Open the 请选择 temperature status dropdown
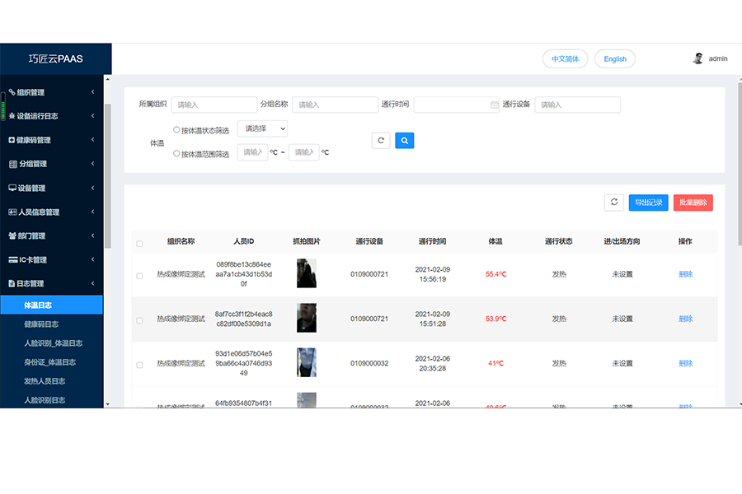Image resolution: width=742 pixels, height=494 pixels. coord(262,128)
